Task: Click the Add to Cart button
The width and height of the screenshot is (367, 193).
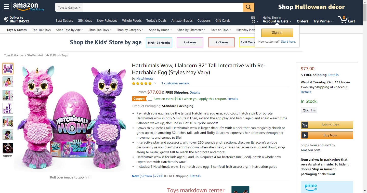Action: [x=327, y=125]
